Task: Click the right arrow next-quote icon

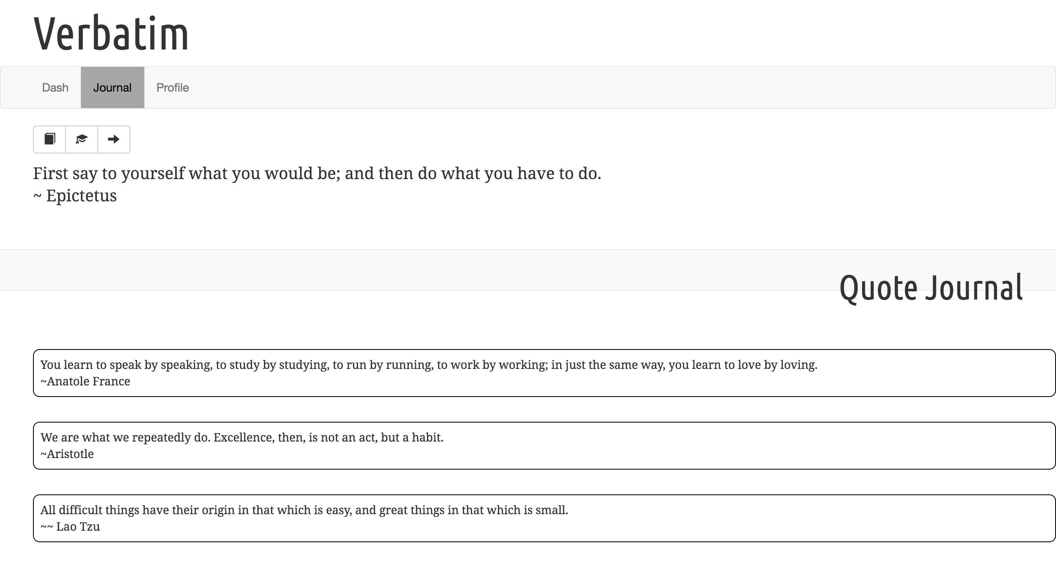Action: point(113,139)
